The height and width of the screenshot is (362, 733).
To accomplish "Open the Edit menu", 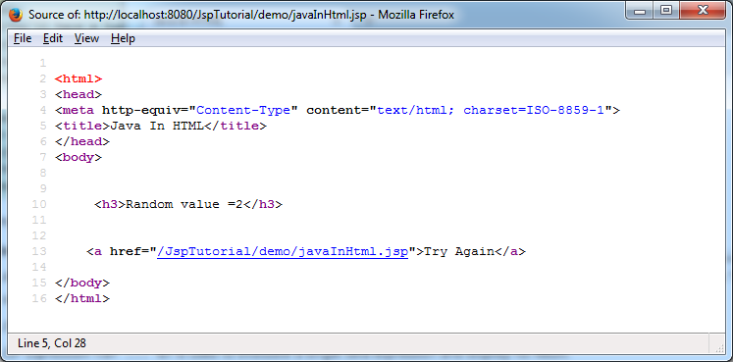I will [53, 38].
